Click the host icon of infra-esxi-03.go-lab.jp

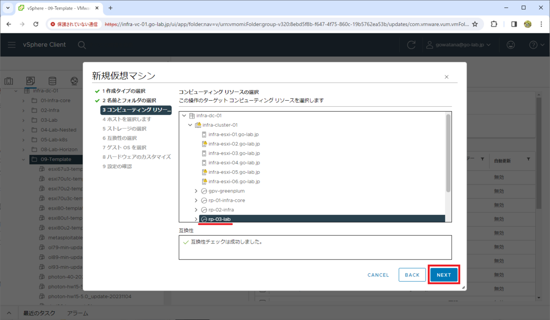coord(204,153)
